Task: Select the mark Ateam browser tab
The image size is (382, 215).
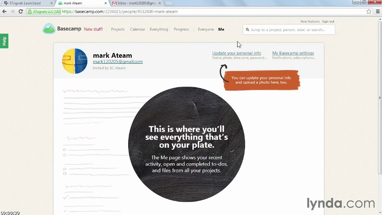Action: [82, 3]
